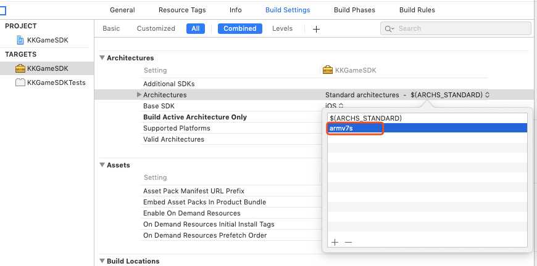Open the Build Rules tab
537x266 pixels.
tap(417, 10)
